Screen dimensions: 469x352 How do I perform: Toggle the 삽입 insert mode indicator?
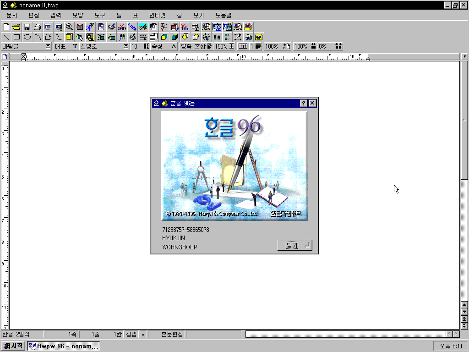[131, 334]
